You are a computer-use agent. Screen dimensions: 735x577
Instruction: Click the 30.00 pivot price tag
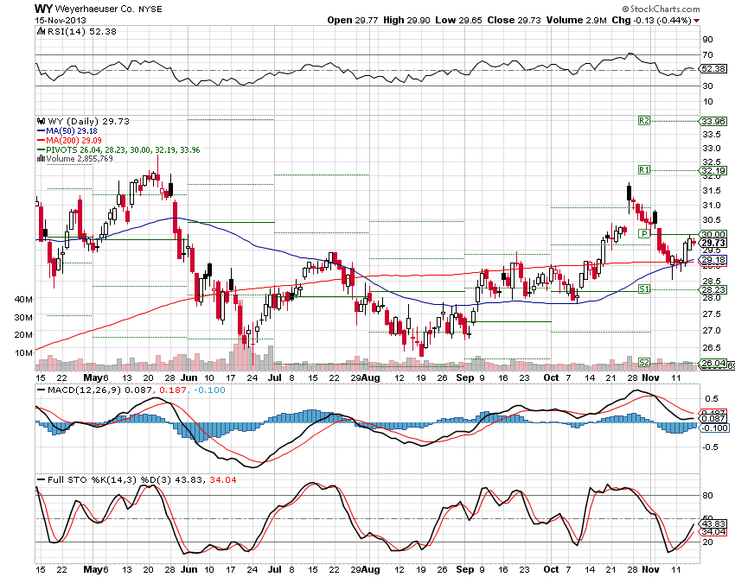713,234
